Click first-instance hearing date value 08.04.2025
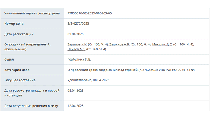211x120 pixels. [75, 91]
